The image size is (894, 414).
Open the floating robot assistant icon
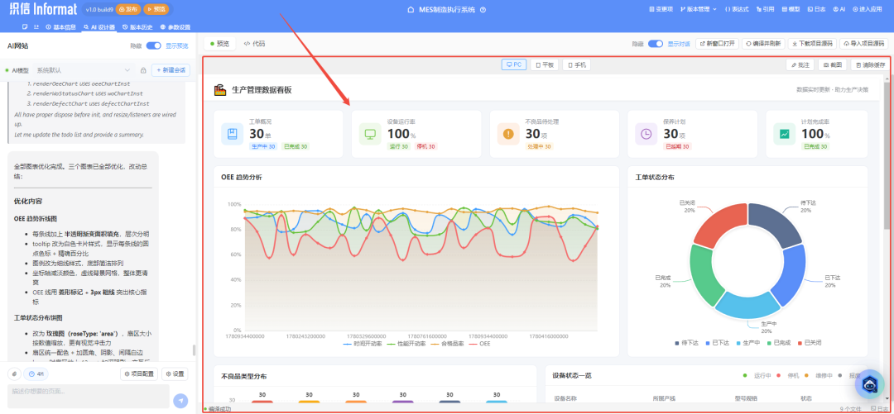pyautogui.click(x=869, y=384)
